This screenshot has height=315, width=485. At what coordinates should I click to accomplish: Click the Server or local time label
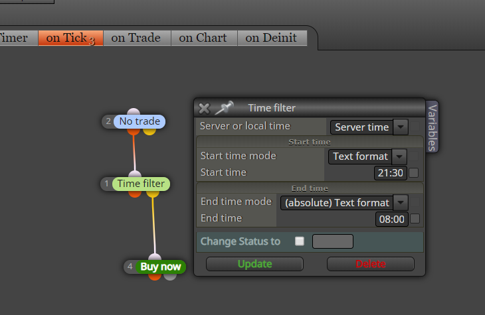coord(245,126)
